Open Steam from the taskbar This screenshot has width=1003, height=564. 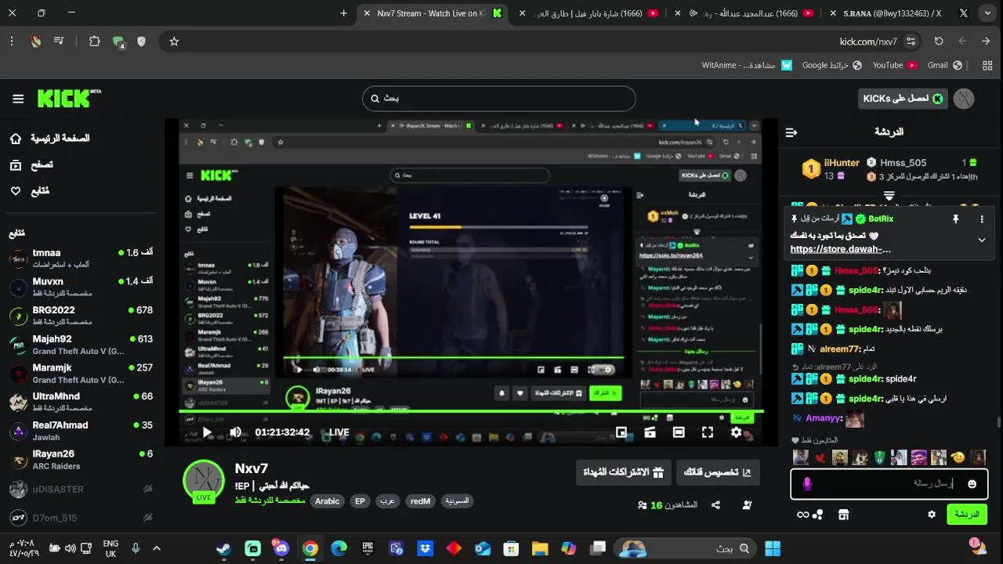[x=224, y=548]
